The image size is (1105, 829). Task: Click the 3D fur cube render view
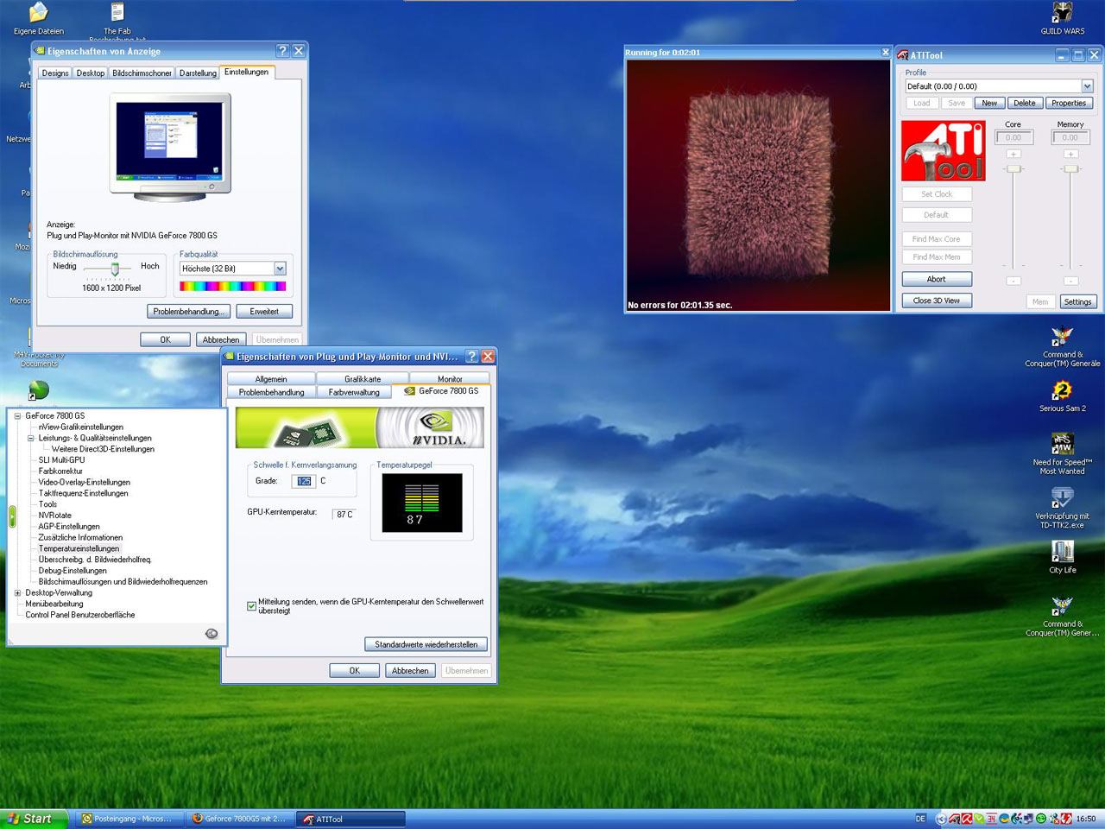[758, 186]
